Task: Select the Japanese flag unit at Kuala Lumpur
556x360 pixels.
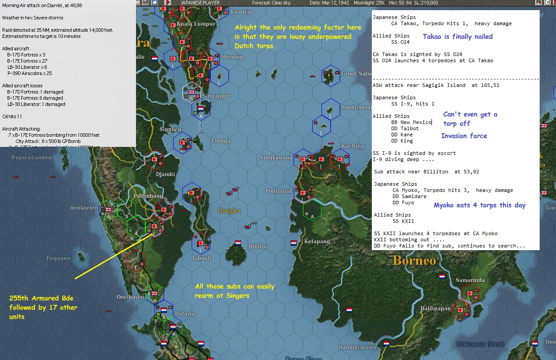Action: tap(173, 25)
